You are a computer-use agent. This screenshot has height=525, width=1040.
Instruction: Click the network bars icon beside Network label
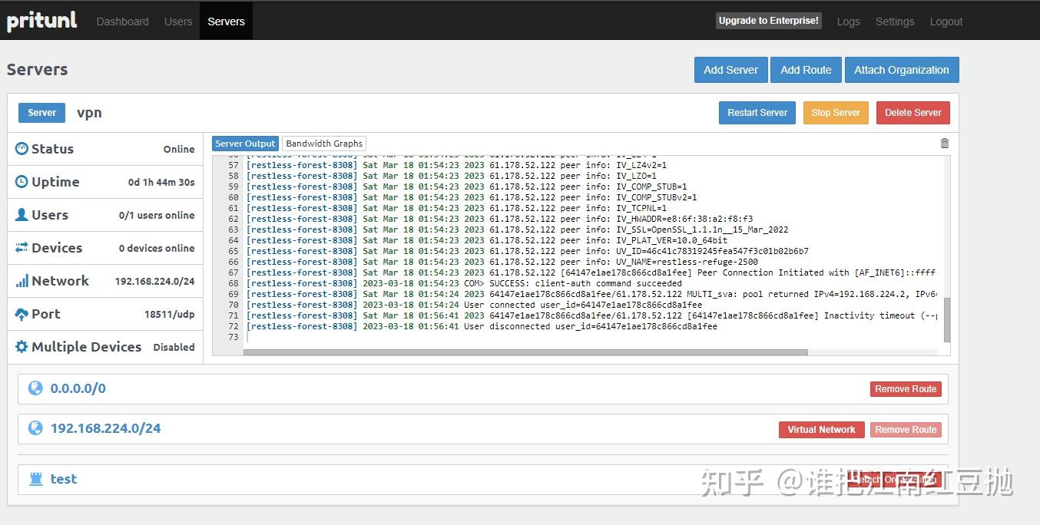[x=22, y=280]
